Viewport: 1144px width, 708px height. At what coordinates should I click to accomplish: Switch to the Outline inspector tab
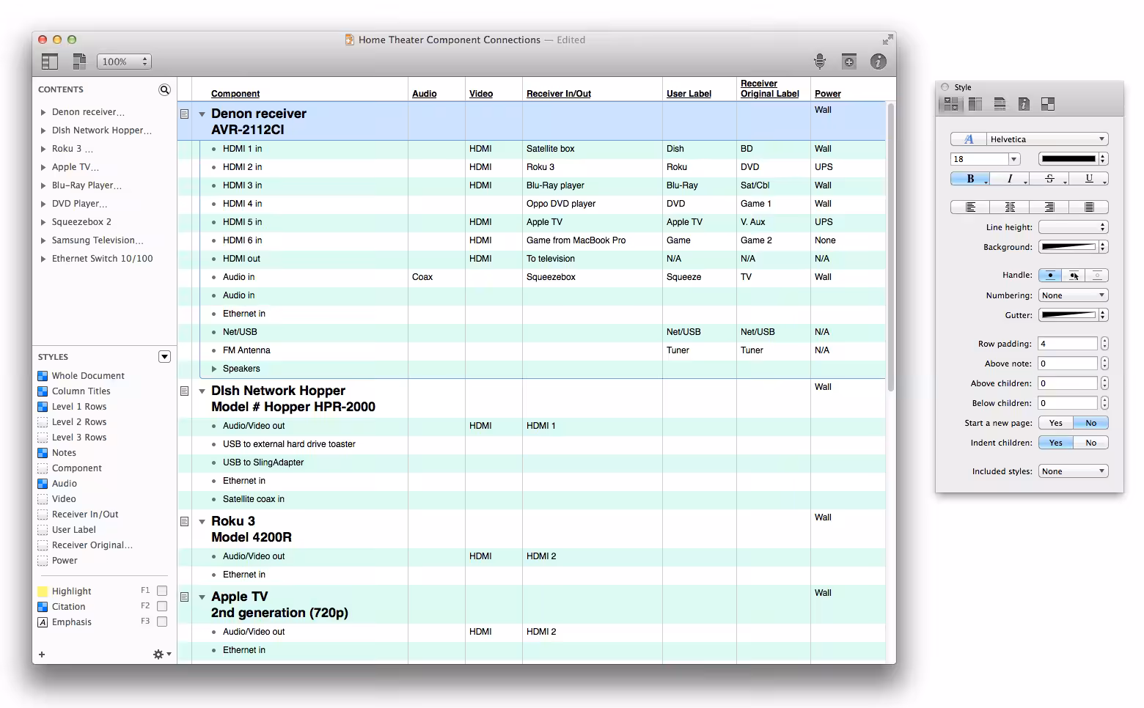point(1000,103)
